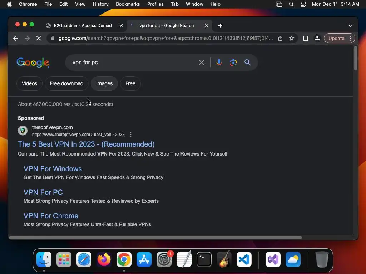Click the vertical page scrollbar
Viewport: 366px width, 274px height.
point(356,58)
